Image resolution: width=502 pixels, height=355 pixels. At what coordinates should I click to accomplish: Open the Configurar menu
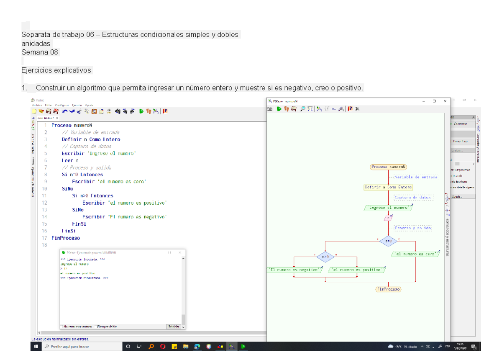(x=61, y=105)
